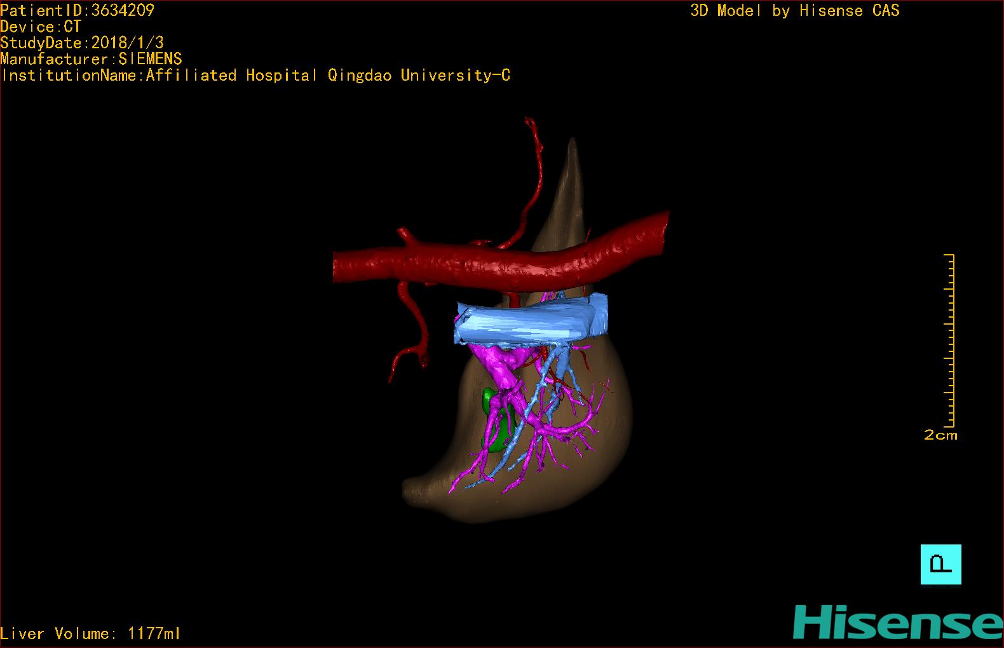Click the green lesion in liver model
Image resolution: width=1004 pixels, height=648 pixels.
[497, 420]
